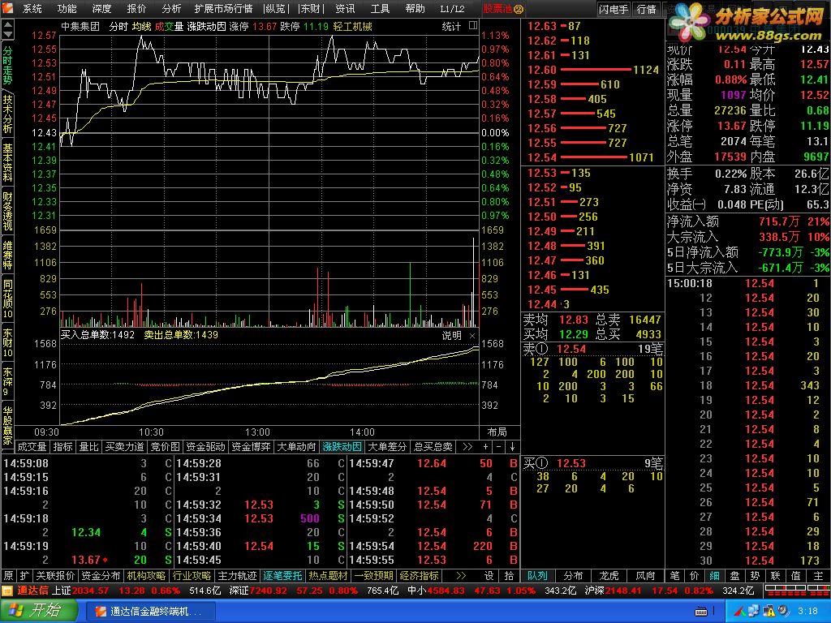Select the 队列 queue tab

pos(537,576)
